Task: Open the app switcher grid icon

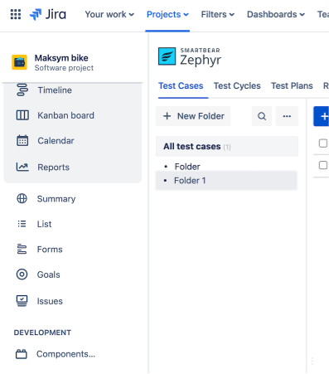Action: pos(16,14)
